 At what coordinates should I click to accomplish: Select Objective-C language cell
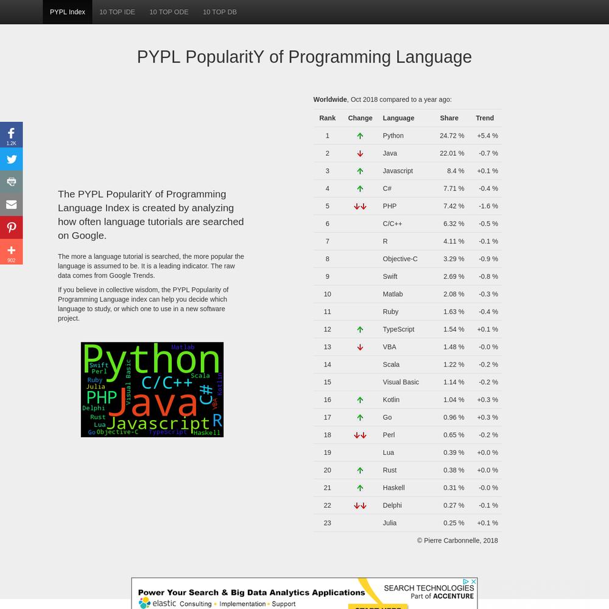(x=400, y=259)
